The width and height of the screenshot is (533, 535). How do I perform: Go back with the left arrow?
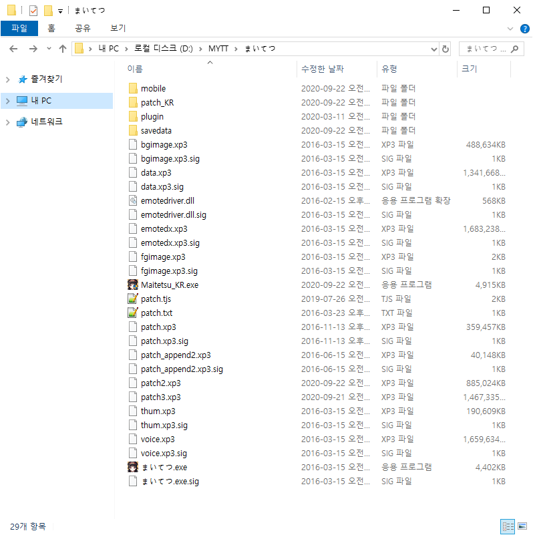pos(13,49)
